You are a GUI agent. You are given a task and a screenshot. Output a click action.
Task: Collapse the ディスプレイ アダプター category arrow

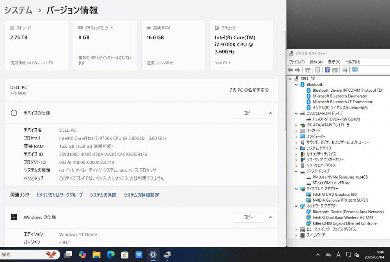tap(296, 189)
